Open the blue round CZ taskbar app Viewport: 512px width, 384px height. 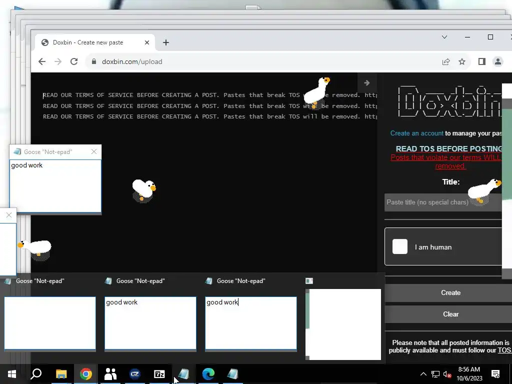(x=135, y=374)
